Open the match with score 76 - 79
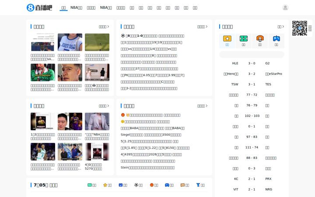 pos(252,106)
